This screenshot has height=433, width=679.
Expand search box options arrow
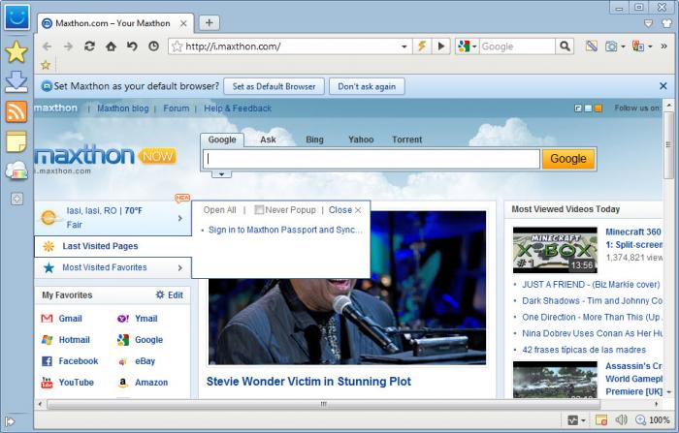coord(221,174)
